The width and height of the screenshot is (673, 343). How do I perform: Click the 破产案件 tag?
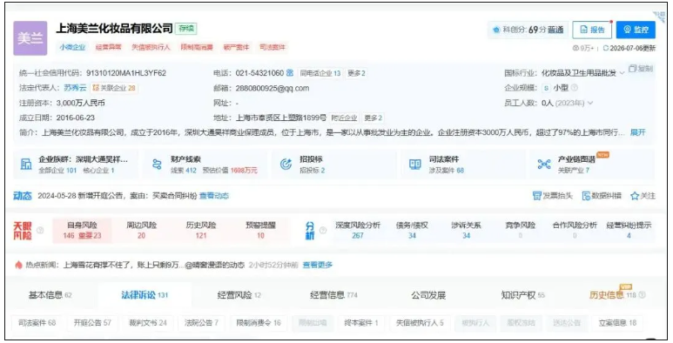click(236, 47)
